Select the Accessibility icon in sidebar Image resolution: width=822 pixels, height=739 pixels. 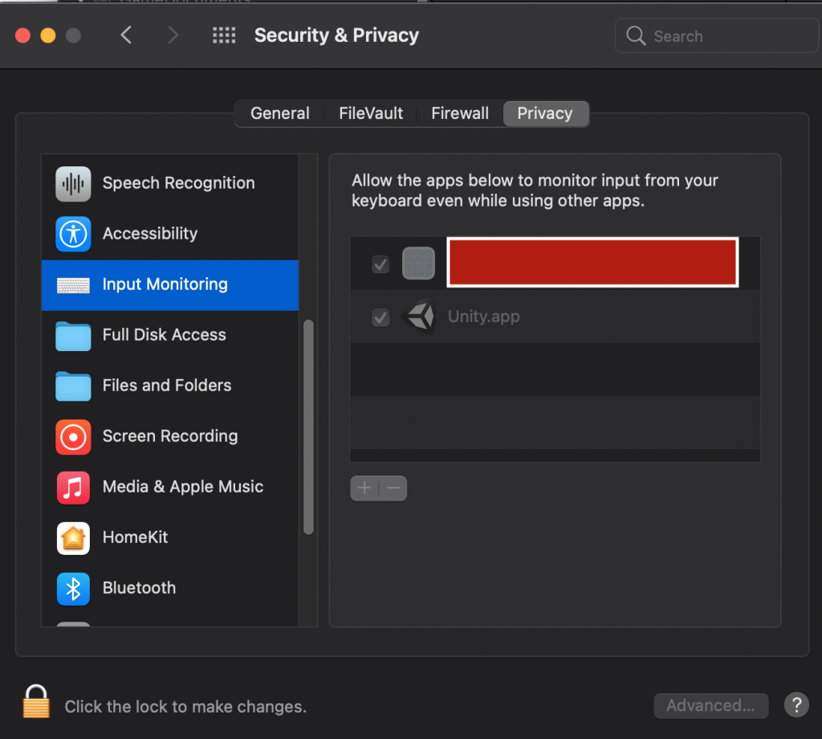[x=73, y=234]
